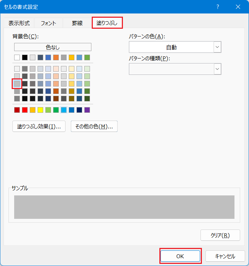The height and width of the screenshot is (266, 249).
Task: Pick the yellow swatch in standard colors row
Action: click(40, 110)
